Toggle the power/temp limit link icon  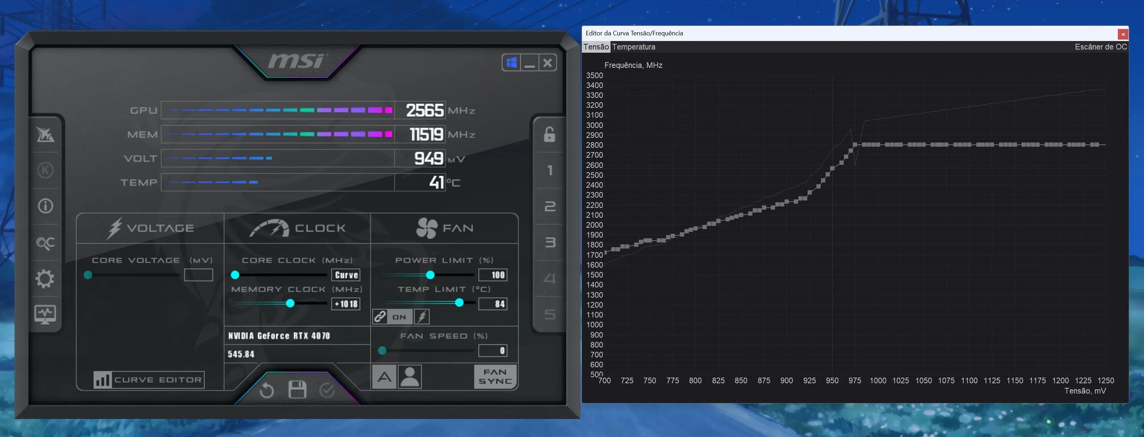(x=380, y=317)
